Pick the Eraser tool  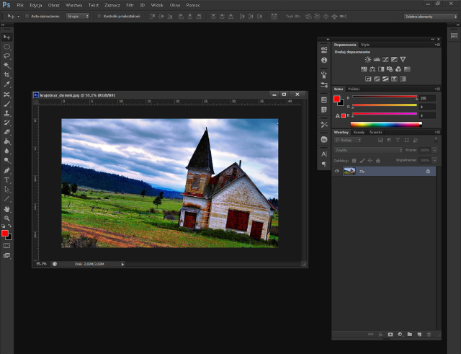point(6,132)
